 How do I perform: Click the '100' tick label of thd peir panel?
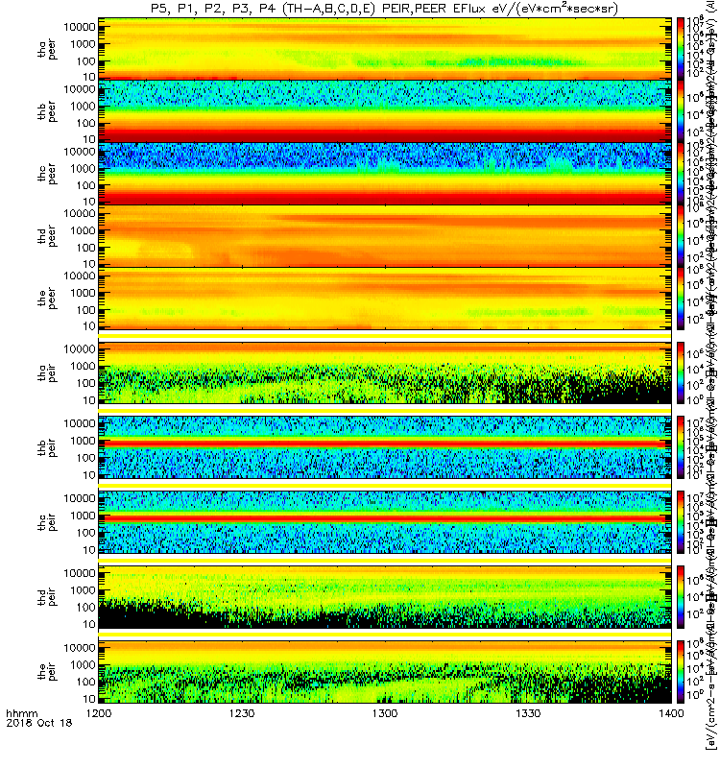pyautogui.click(x=85, y=608)
